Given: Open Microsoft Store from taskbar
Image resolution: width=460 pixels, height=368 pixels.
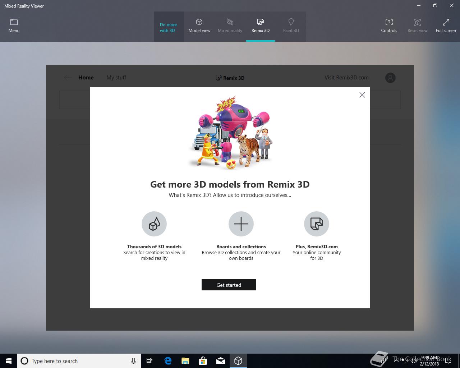Looking at the screenshot, I should (203, 361).
